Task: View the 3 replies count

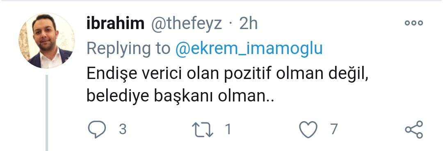Action: tap(122, 129)
